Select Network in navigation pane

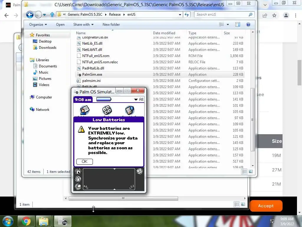click(42, 109)
